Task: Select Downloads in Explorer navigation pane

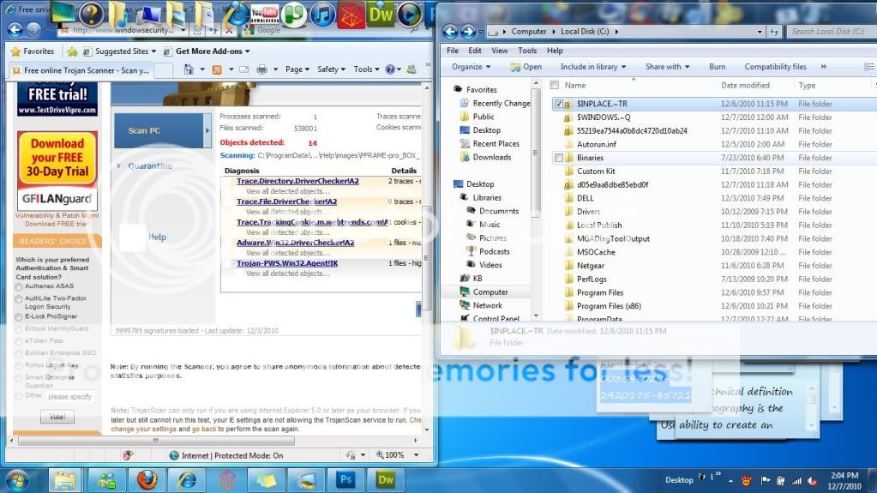Action: [x=491, y=157]
